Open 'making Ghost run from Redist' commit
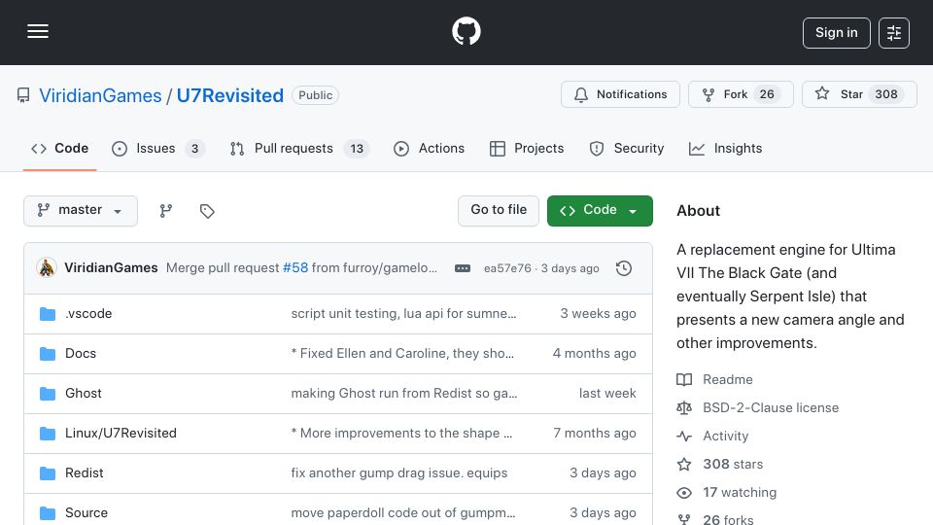The image size is (933, 525). tap(404, 394)
